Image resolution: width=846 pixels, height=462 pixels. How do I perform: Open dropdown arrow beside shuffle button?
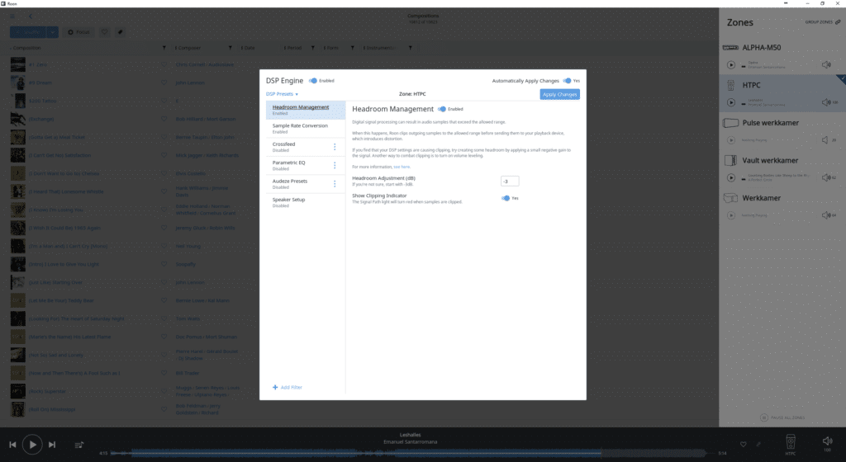52,32
